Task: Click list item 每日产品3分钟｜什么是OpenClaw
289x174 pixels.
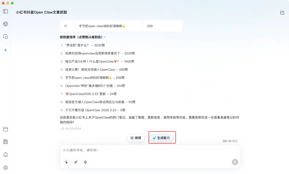Action: pos(100,61)
